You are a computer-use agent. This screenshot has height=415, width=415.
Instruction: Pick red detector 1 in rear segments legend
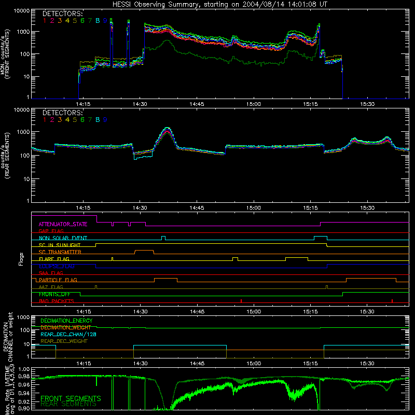(45, 120)
